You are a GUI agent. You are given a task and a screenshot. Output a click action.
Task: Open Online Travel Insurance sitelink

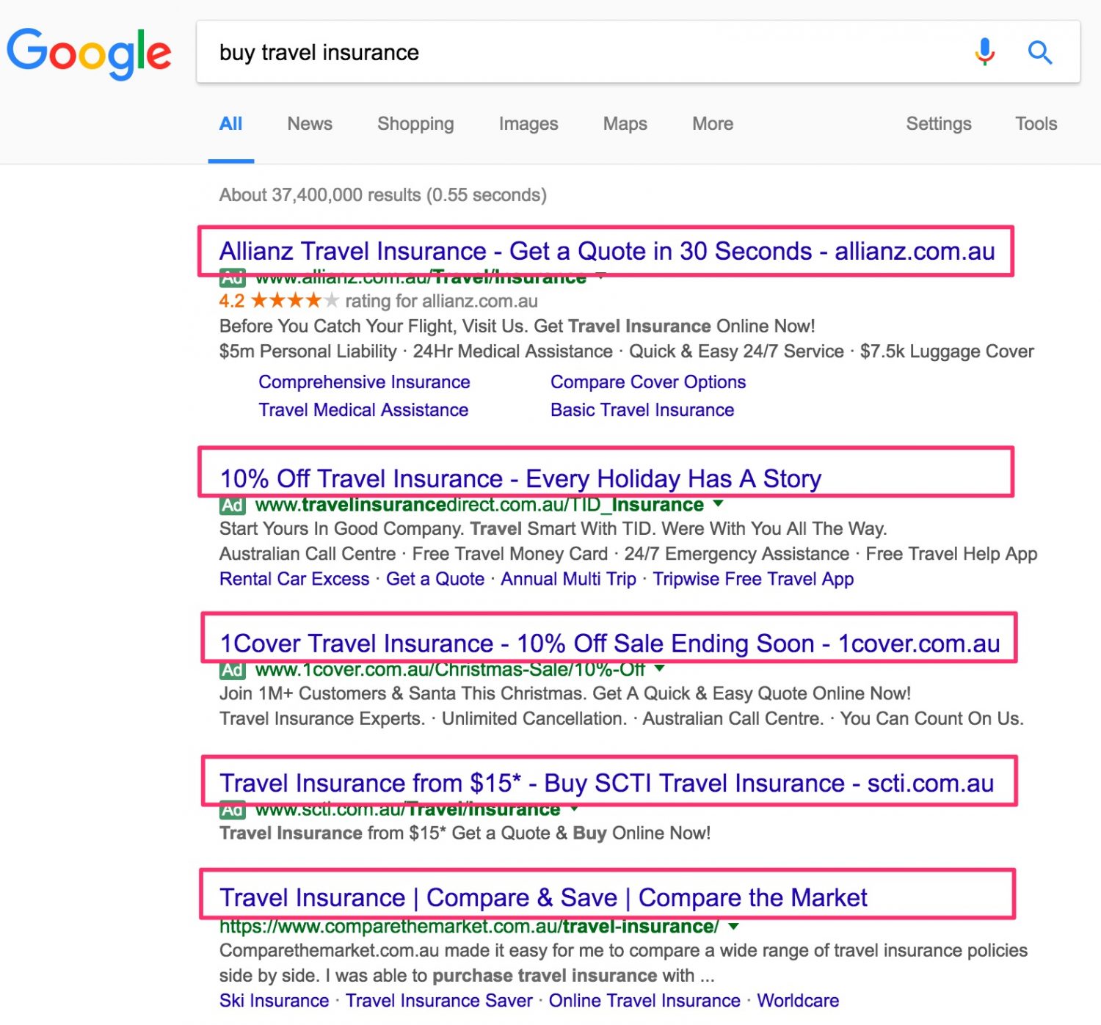tap(644, 1001)
